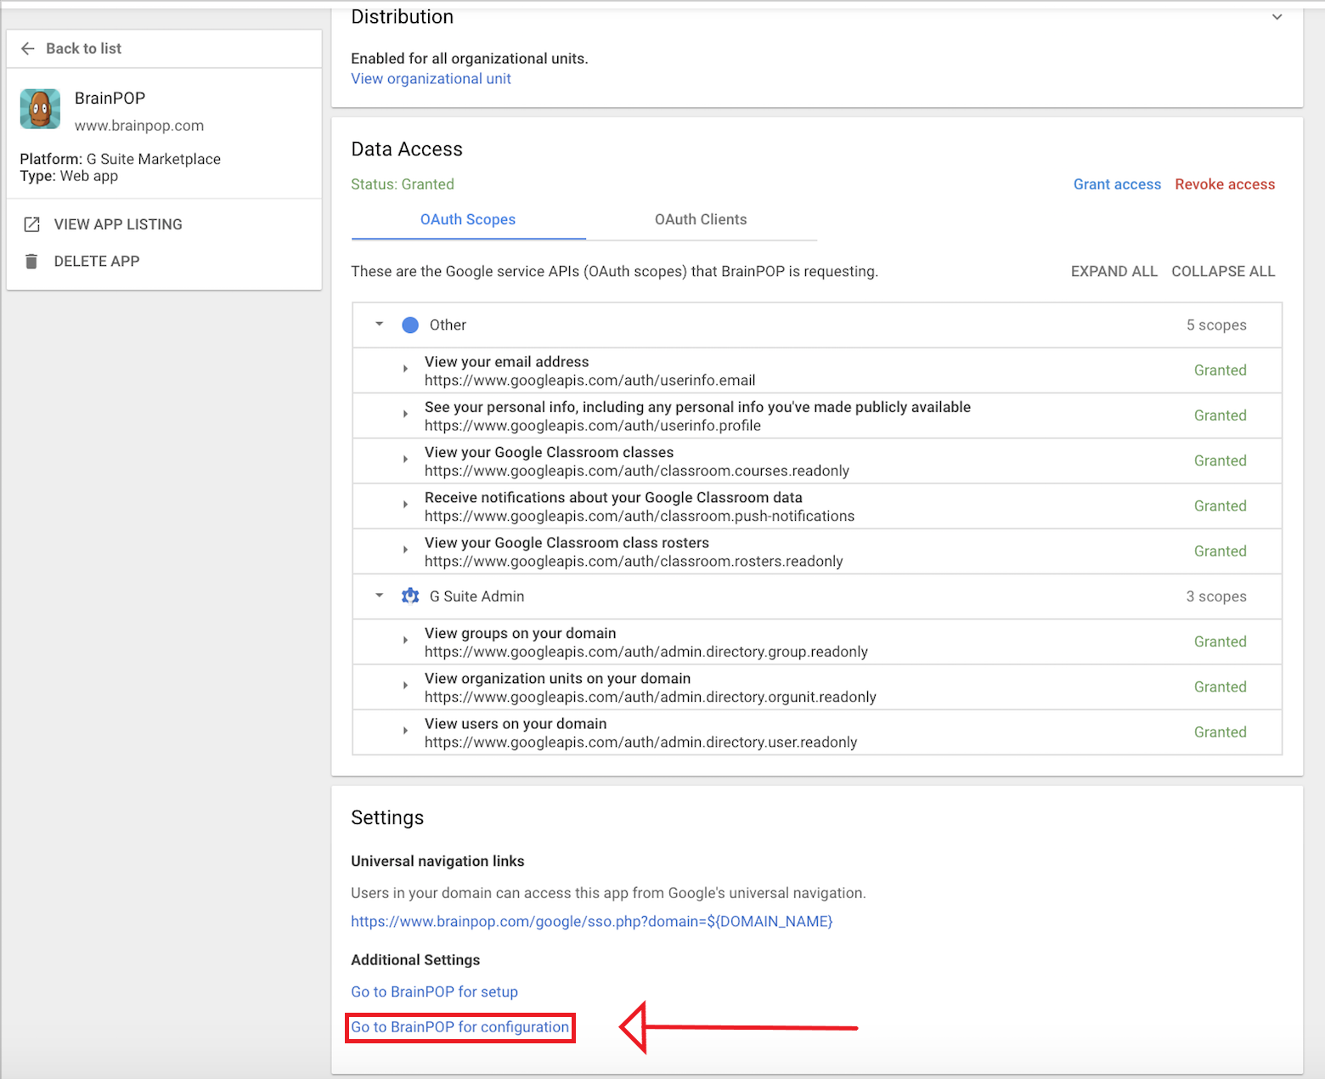This screenshot has width=1325, height=1079.
Task: Expand the Classroom push-notifications scope
Action: coord(405,505)
